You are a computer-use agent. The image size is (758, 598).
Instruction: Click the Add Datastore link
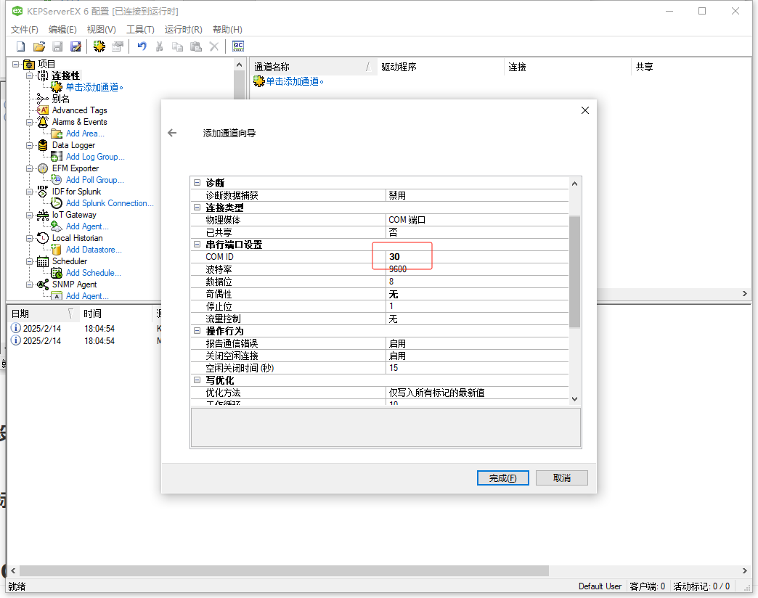(94, 250)
